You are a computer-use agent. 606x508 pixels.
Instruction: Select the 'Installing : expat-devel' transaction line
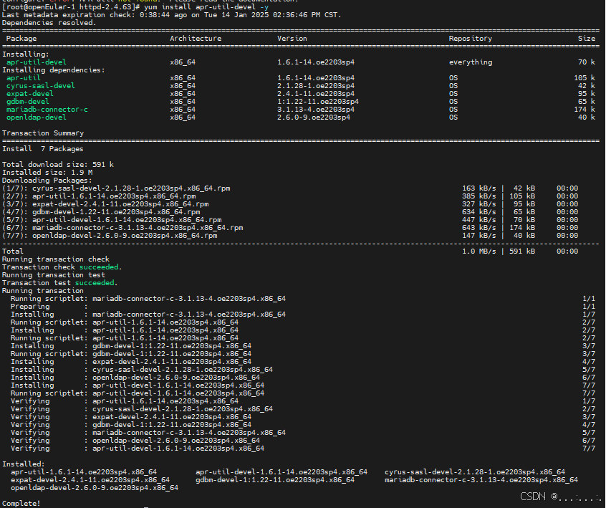point(302,362)
